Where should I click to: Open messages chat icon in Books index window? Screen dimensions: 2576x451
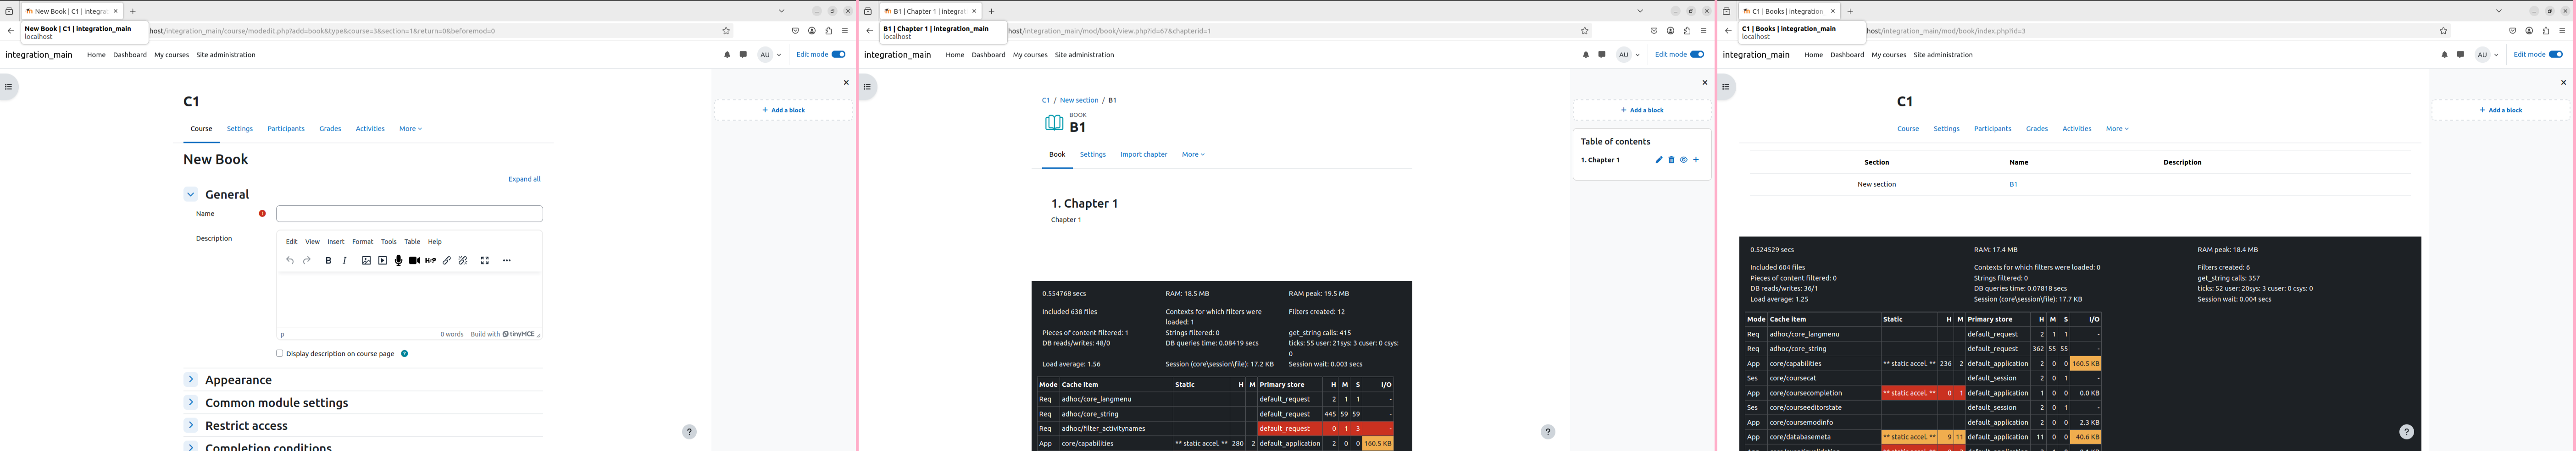[2461, 55]
